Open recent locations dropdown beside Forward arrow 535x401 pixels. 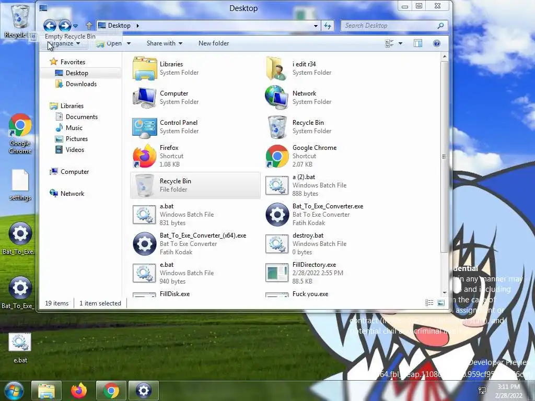pyautogui.click(x=75, y=26)
